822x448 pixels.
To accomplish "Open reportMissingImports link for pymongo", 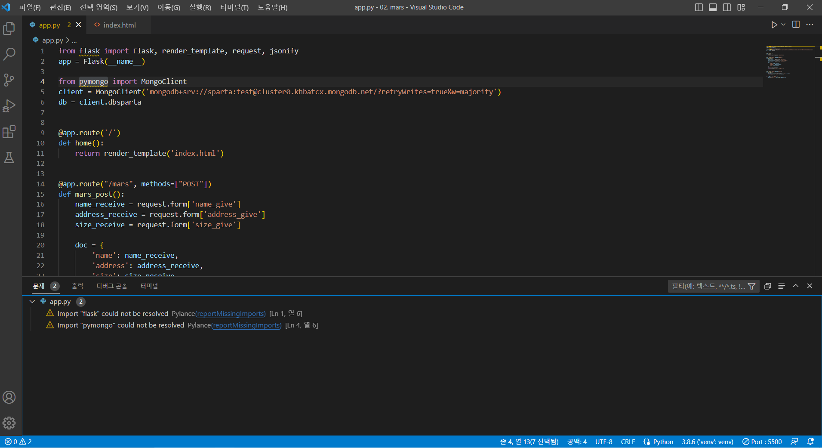I will 246,325.
